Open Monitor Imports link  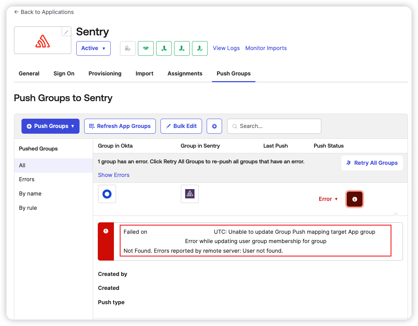point(266,48)
